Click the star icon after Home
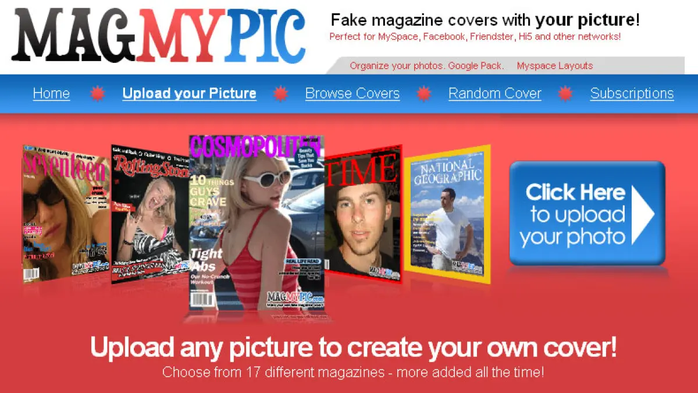The height and width of the screenshot is (393, 698). click(97, 94)
